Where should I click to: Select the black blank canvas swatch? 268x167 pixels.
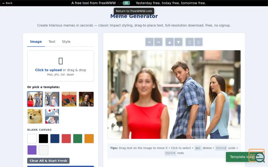pyautogui.click(x=44, y=139)
